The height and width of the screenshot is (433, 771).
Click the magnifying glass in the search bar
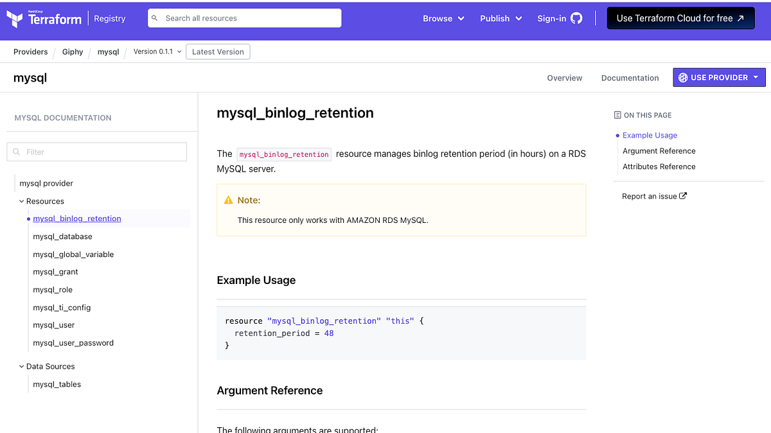(x=154, y=18)
